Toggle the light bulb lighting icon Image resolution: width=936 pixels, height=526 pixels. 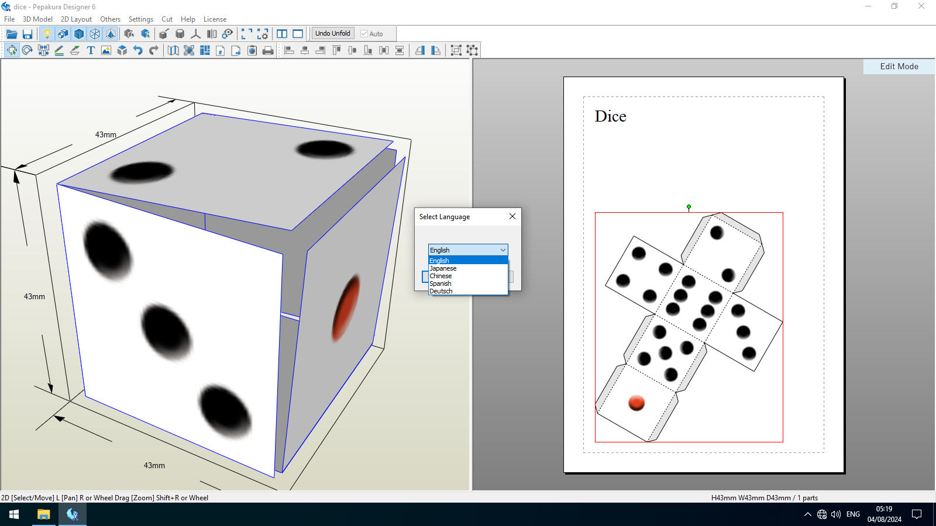point(47,34)
